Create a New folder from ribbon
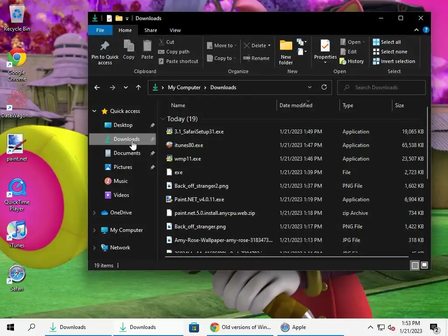Screen dimensions: 448x336 point(286,52)
